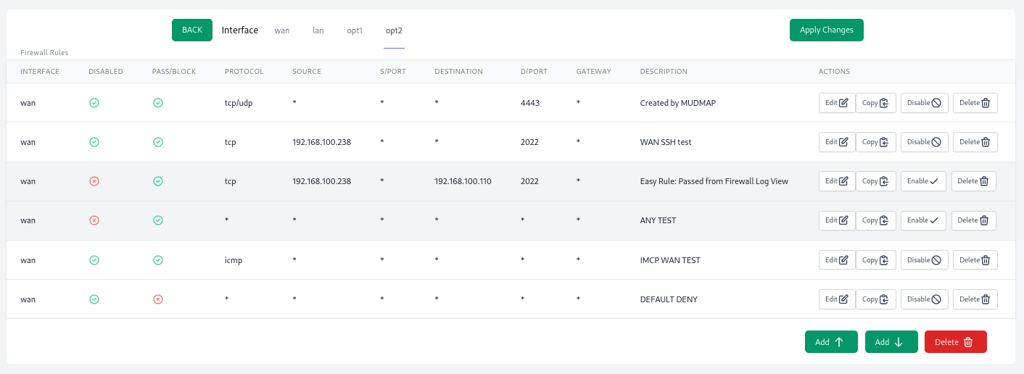Copy the WAN SSH test rule
1024x374 pixels.
876,142
